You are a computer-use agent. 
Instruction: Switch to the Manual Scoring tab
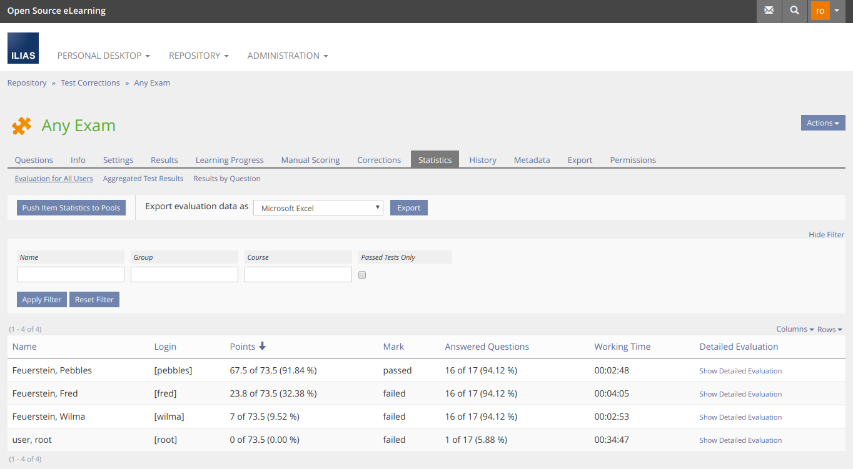pyautogui.click(x=310, y=160)
